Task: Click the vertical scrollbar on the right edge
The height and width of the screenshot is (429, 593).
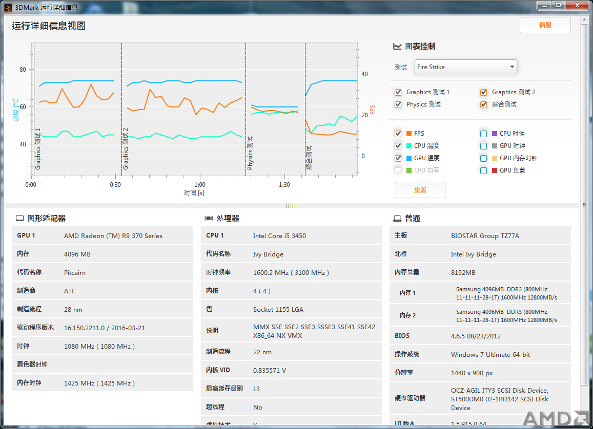Action: [585, 205]
